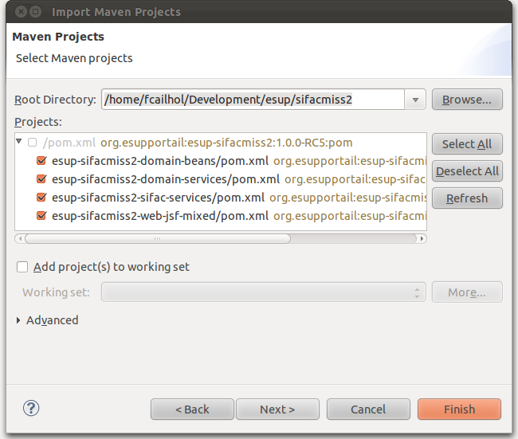Expand the Advanced section
The width and height of the screenshot is (518, 439).
tap(19, 320)
